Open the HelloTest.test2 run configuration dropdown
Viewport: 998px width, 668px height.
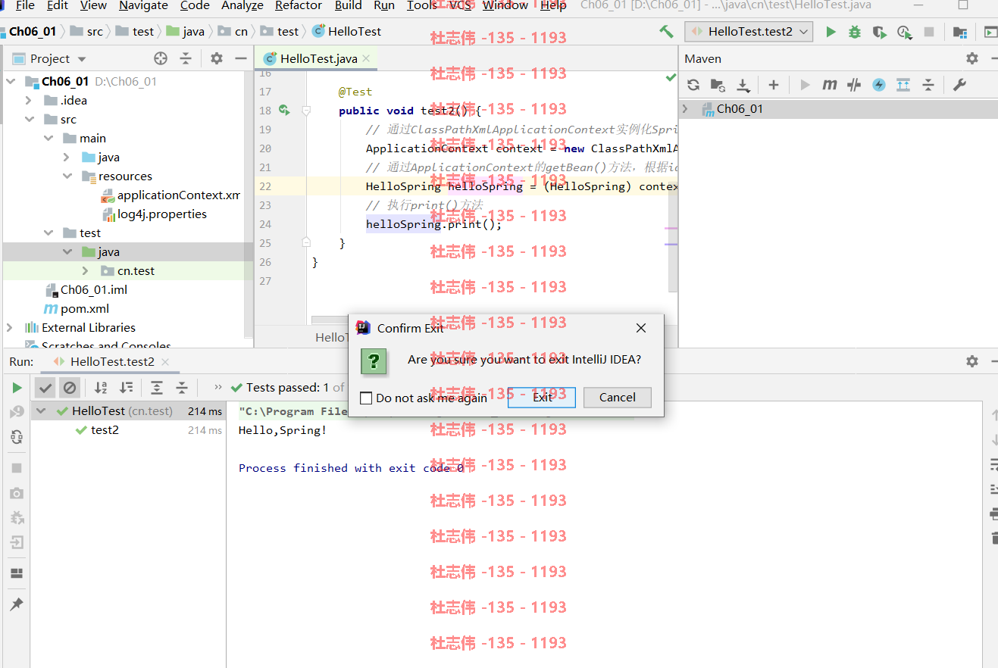click(749, 32)
